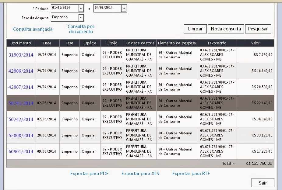
Task: Click Unidade gestora cell in row 31903/2014
Action: click(x=140, y=55)
